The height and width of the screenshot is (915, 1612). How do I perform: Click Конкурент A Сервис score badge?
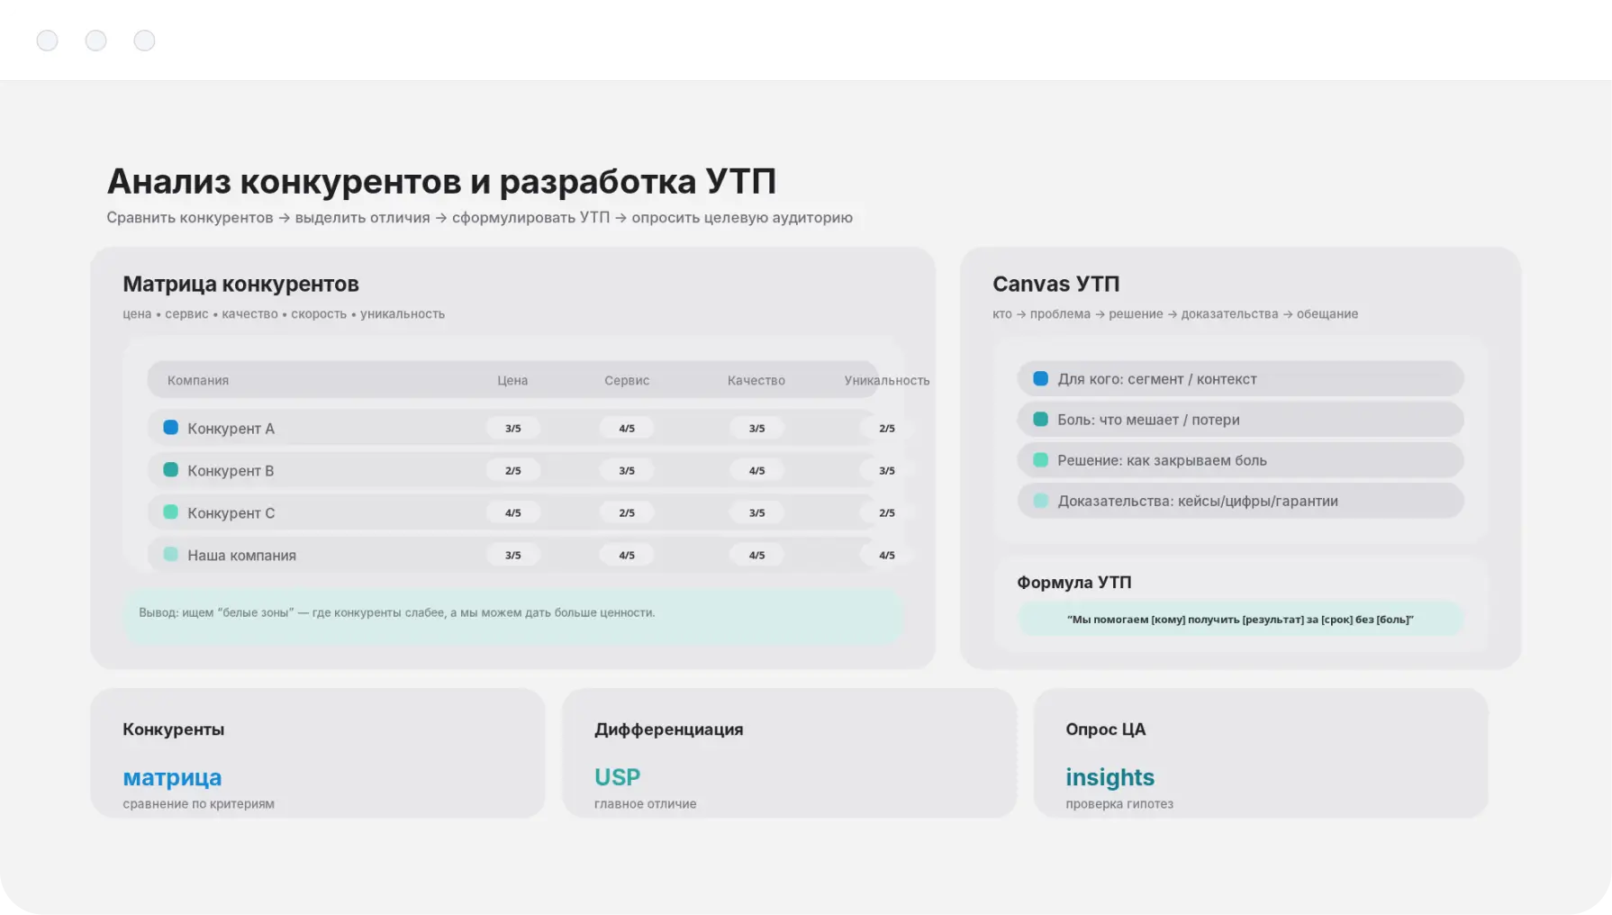tap(627, 429)
